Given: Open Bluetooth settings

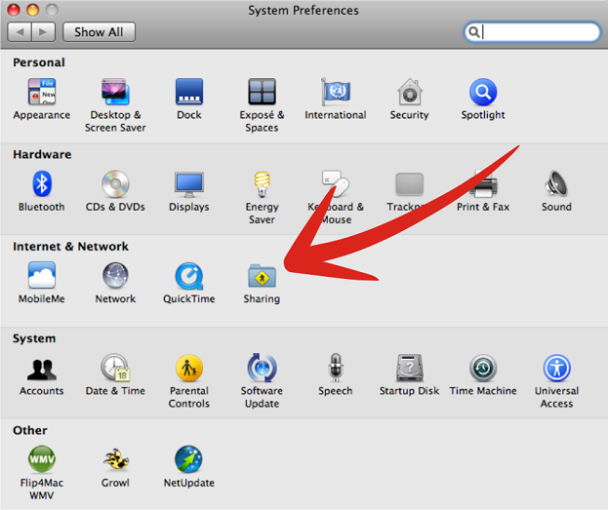Looking at the screenshot, I should tap(41, 184).
